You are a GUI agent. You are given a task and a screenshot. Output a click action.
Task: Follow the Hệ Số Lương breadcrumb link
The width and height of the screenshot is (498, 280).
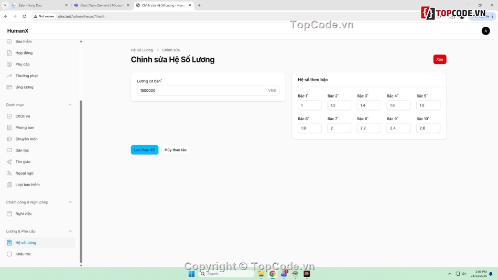(142, 50)
